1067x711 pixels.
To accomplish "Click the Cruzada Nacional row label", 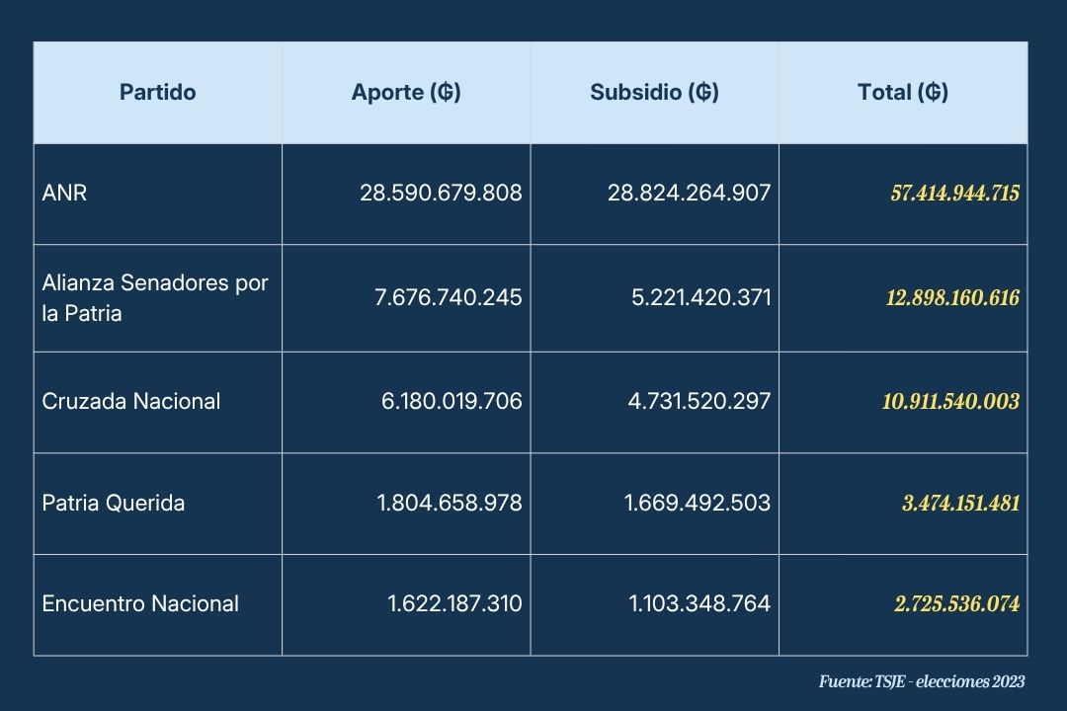I will [x=131, y=401].
